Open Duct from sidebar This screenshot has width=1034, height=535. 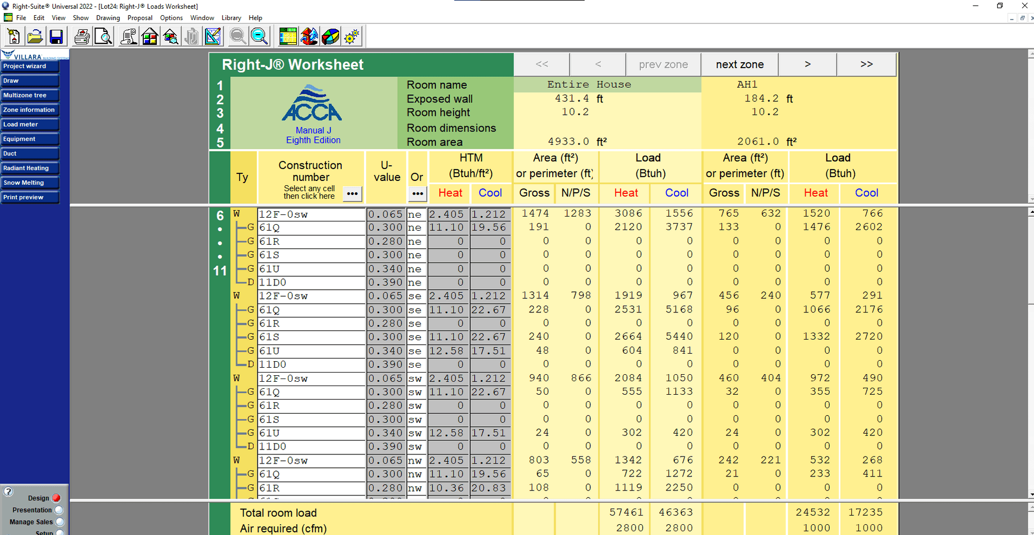point(30,154)
